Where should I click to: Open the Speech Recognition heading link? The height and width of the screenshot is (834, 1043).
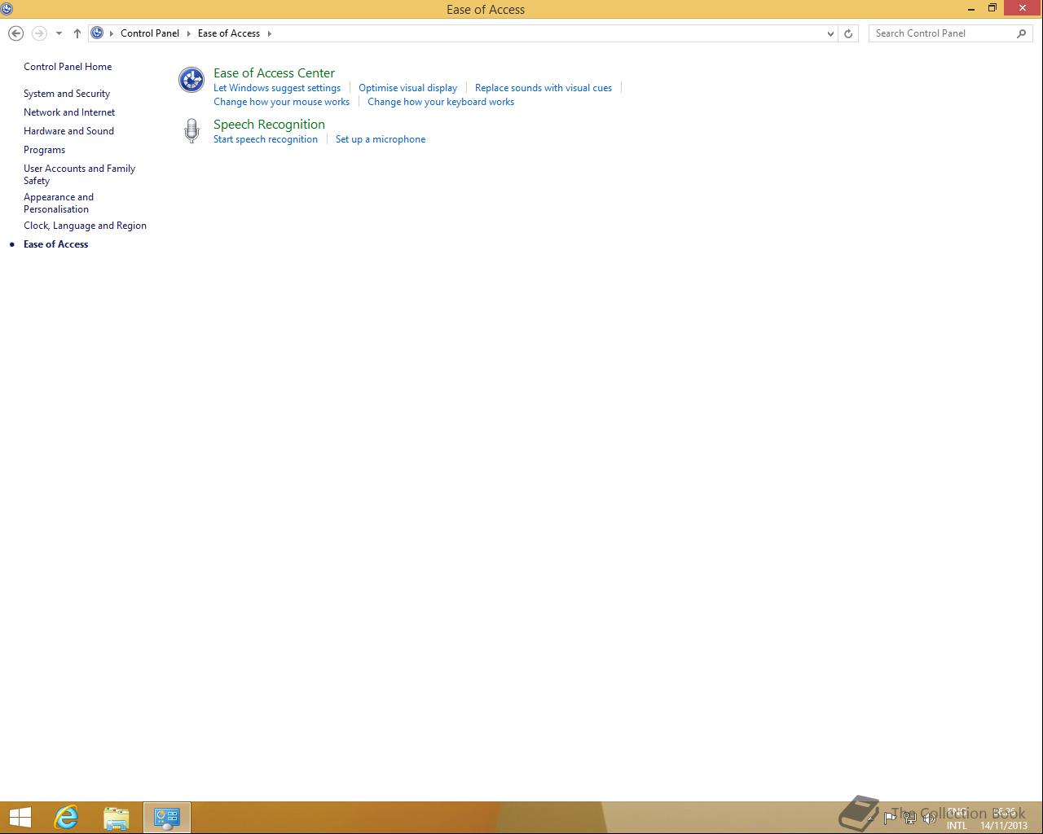pos(269,125)
